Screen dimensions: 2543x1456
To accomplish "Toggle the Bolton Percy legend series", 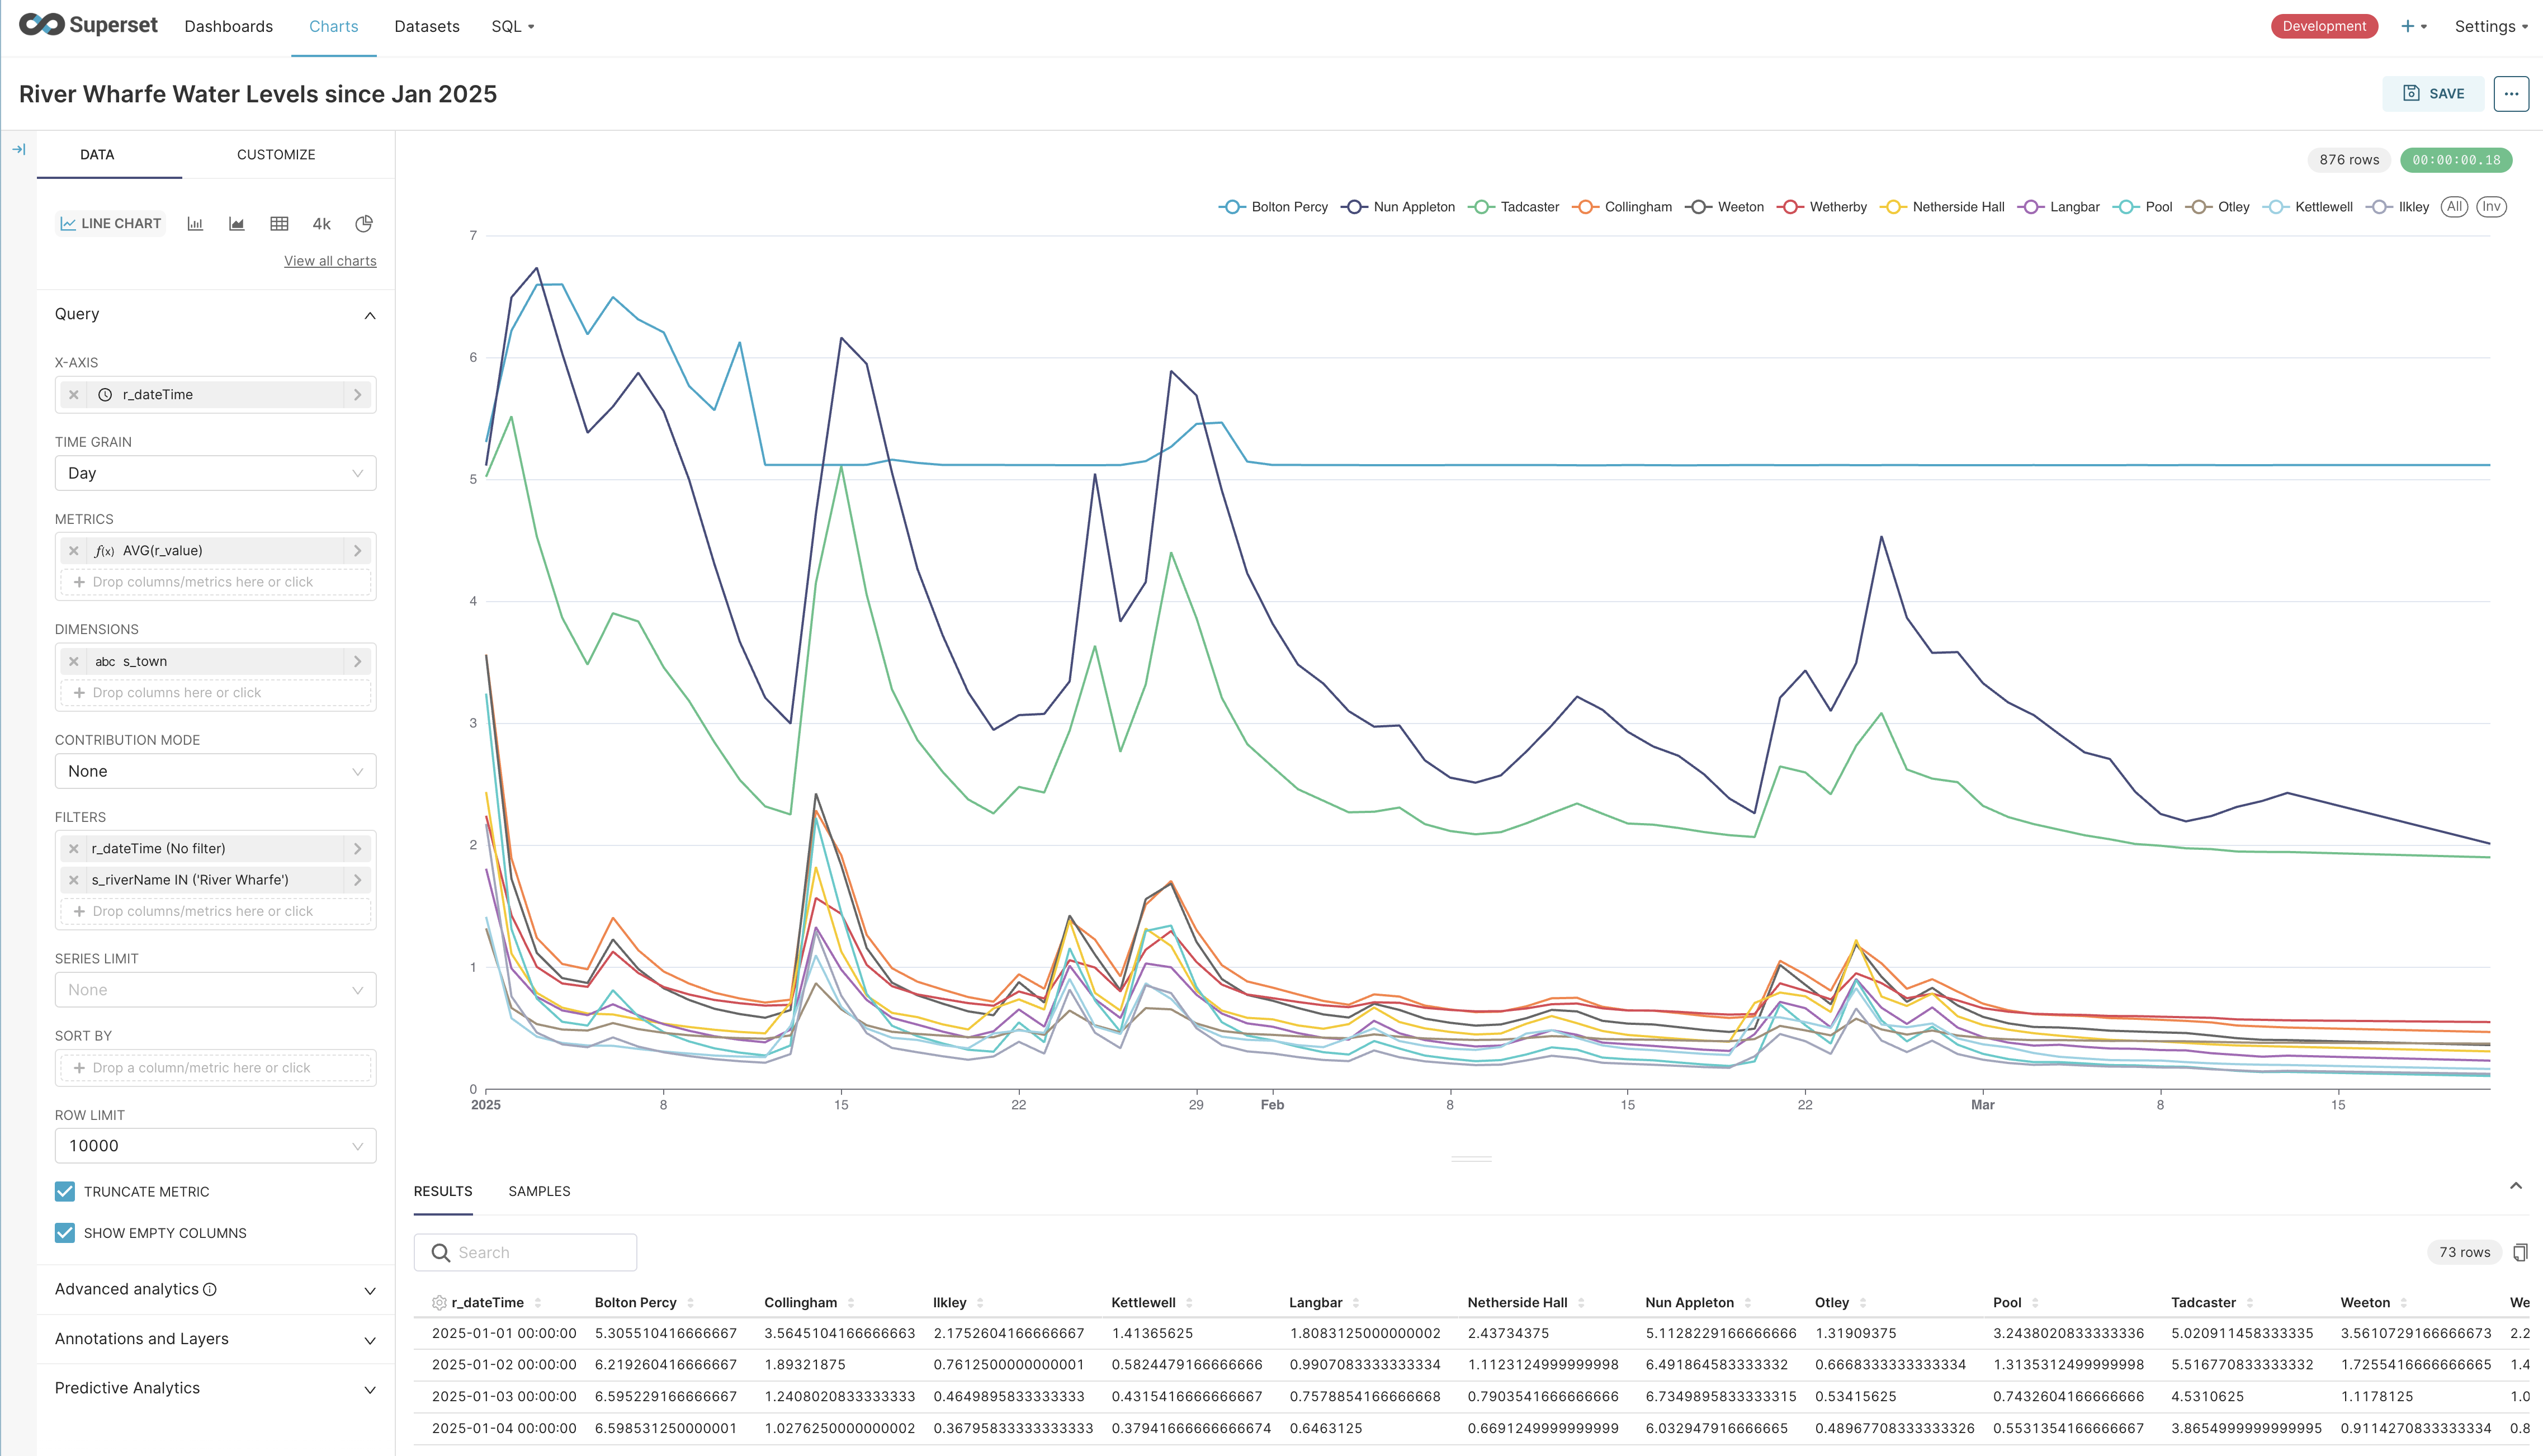I will click(x=1273, y=207).
